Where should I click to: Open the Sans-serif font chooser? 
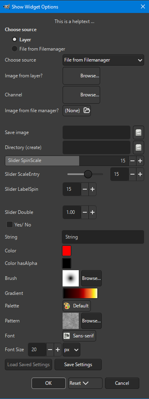pos(79,336)
